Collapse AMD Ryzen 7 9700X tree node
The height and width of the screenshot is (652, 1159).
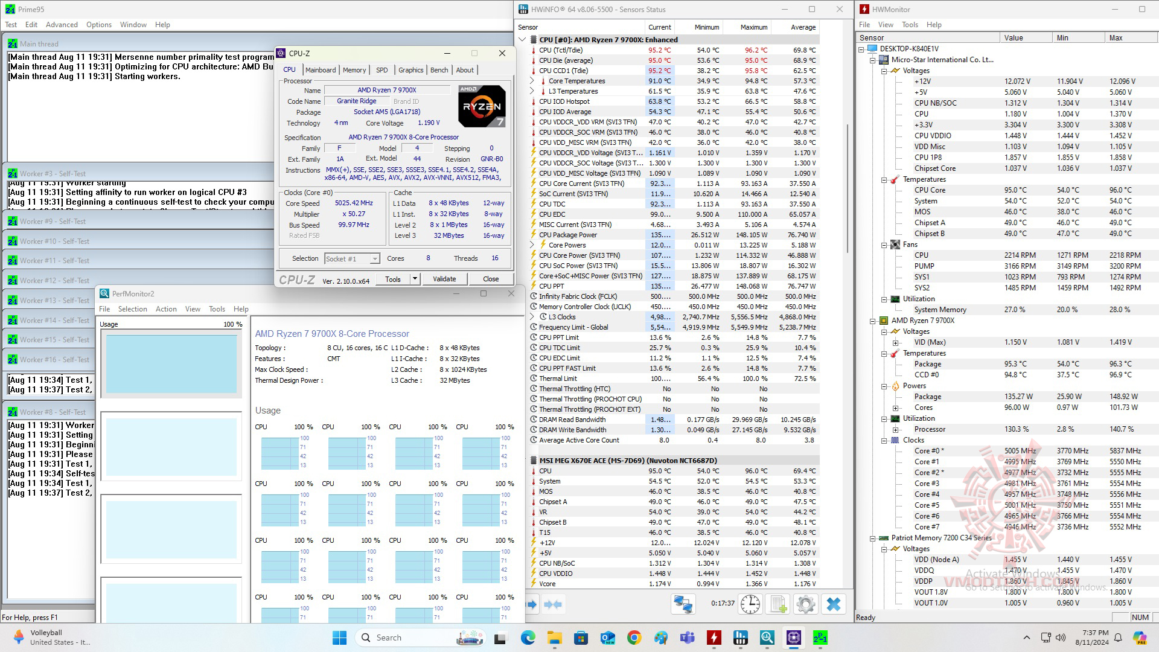coord(873,321)
